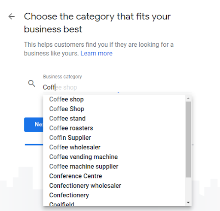Go back using the left arrow icon
This screenshot has height=211, width=220.
pyautogui.click(x=12, y=16)
